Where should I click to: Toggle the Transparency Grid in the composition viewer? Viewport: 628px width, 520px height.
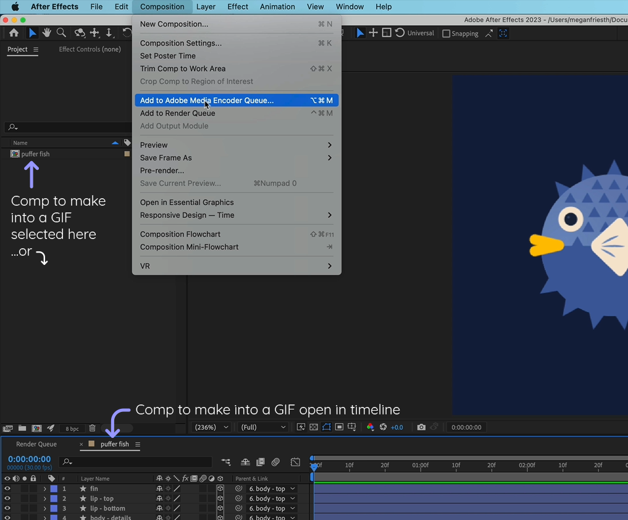click(314, 426)
